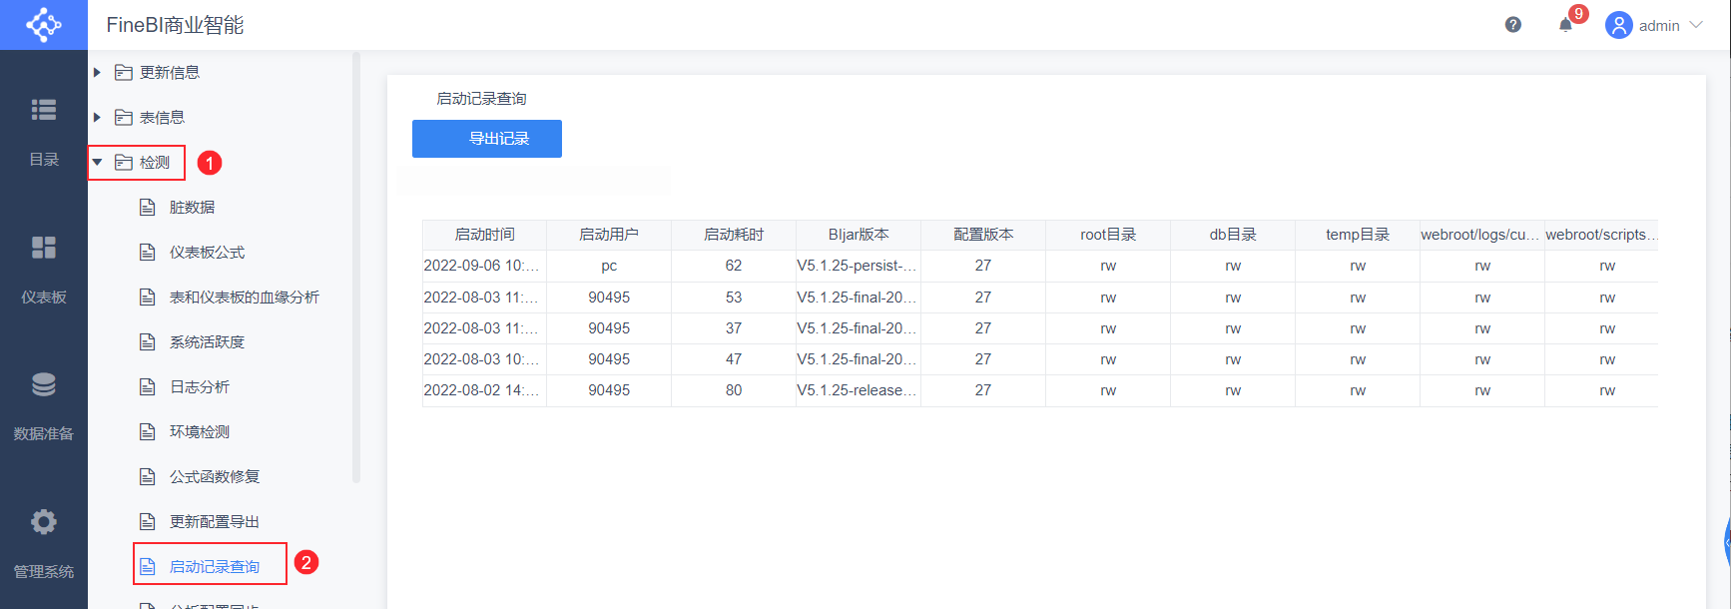Click the 37 startup duration cell
1731x609 pixels.
[734, 328]
